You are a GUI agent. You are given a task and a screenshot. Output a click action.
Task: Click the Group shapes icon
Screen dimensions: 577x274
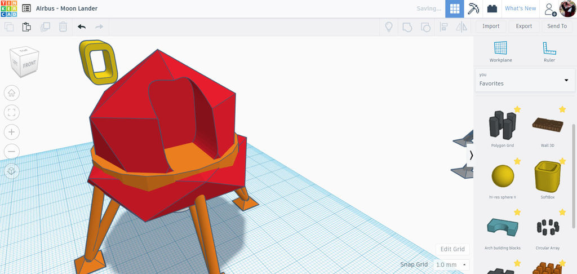(407, 26)
